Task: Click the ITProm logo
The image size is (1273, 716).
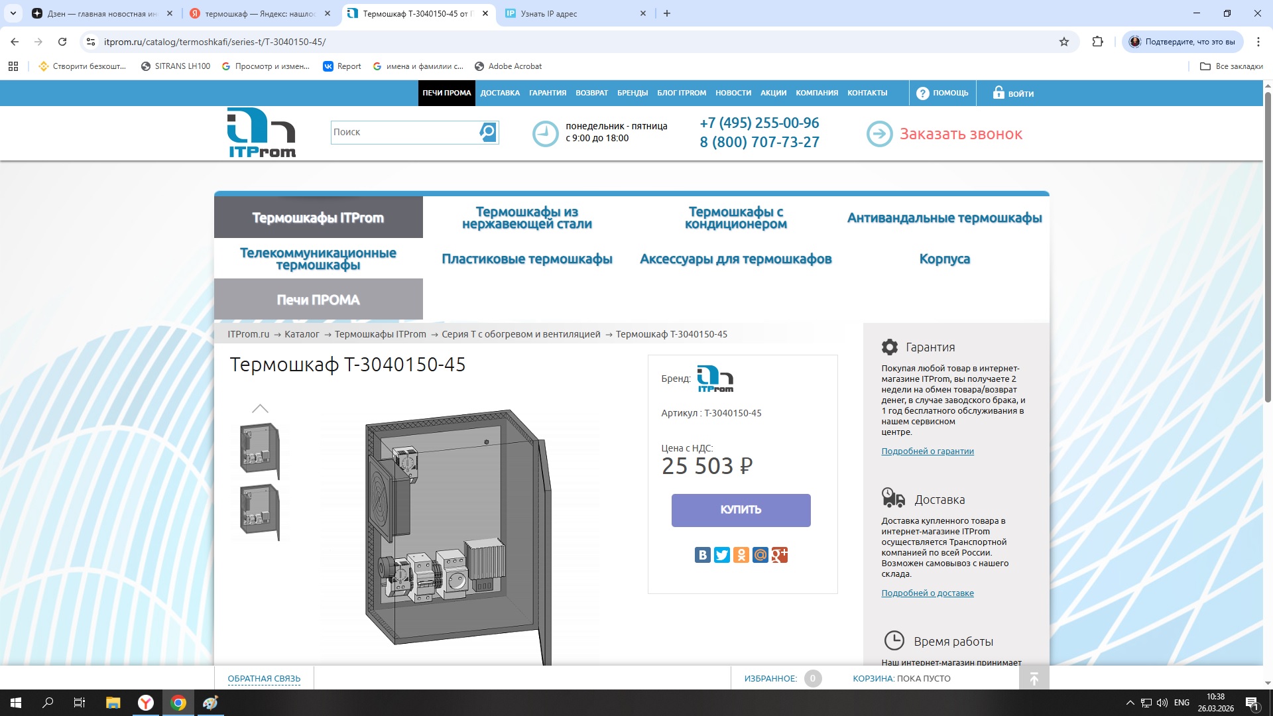Action: 262,133
